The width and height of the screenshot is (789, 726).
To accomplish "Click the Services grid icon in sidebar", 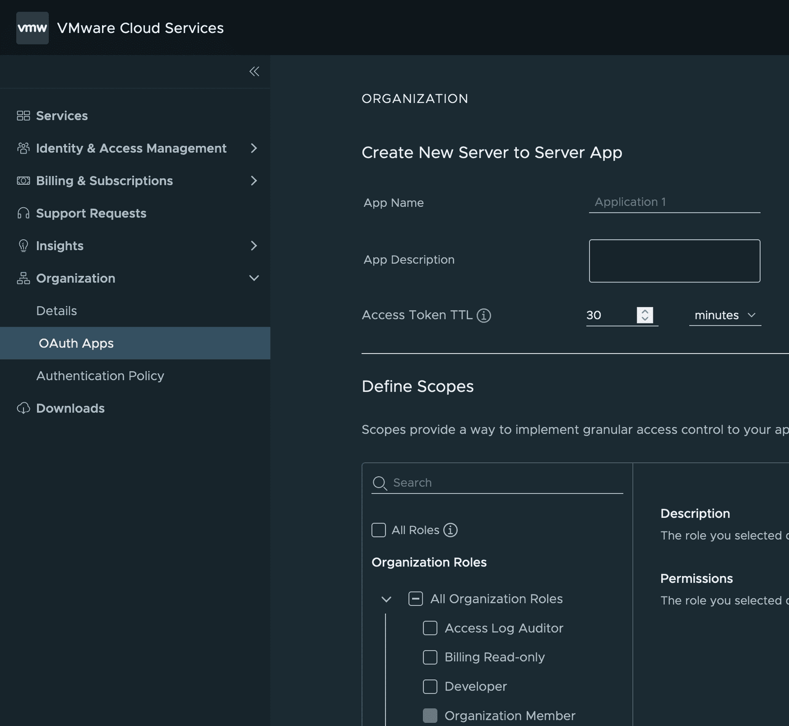I will click(x=23, y=115).
